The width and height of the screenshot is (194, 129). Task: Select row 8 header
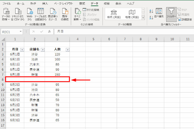(3, 79)
